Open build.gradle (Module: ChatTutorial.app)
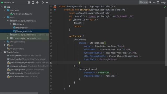 28,59
